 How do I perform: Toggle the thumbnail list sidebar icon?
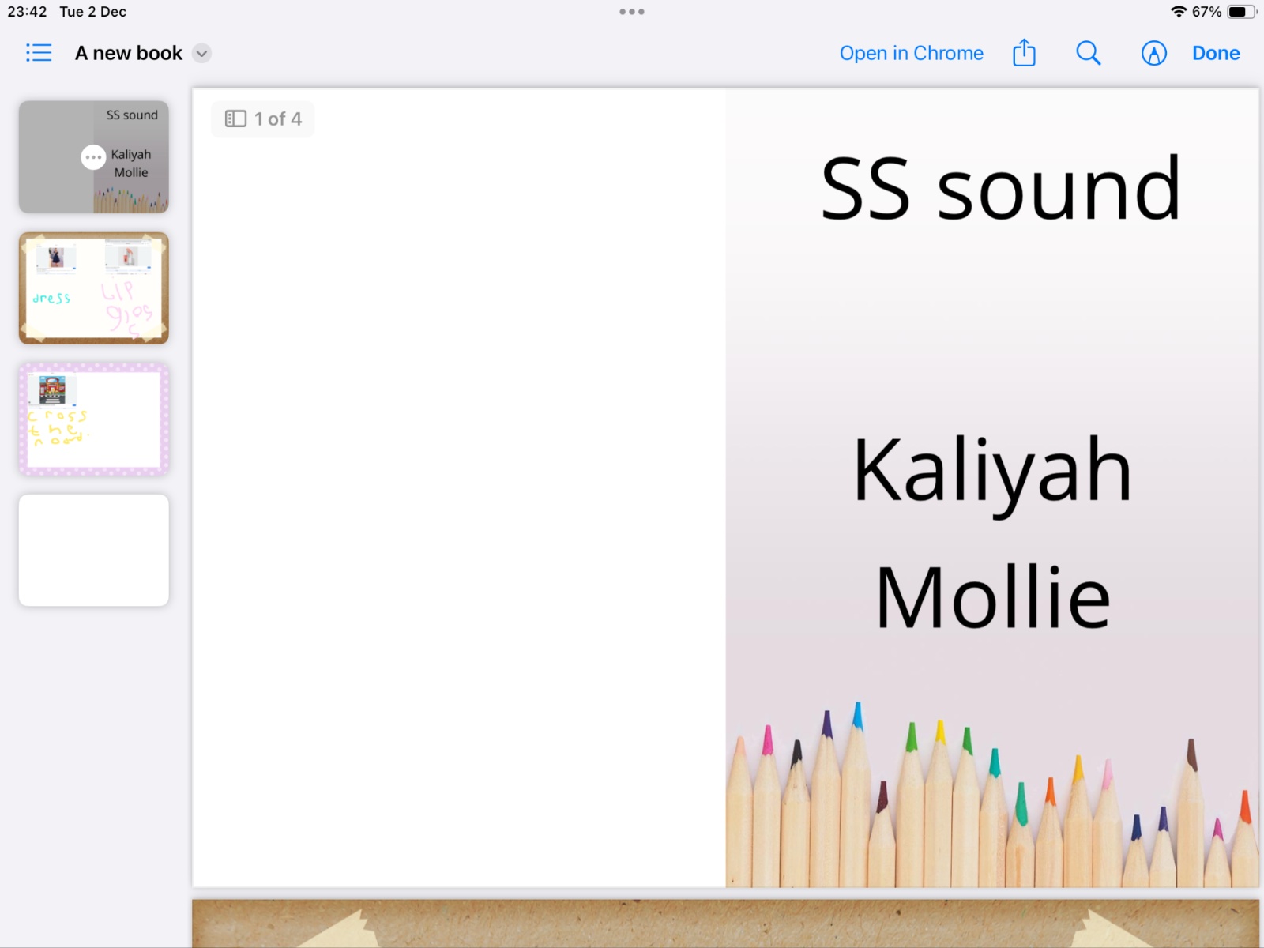pyautogui.click(x=39, y=53)
